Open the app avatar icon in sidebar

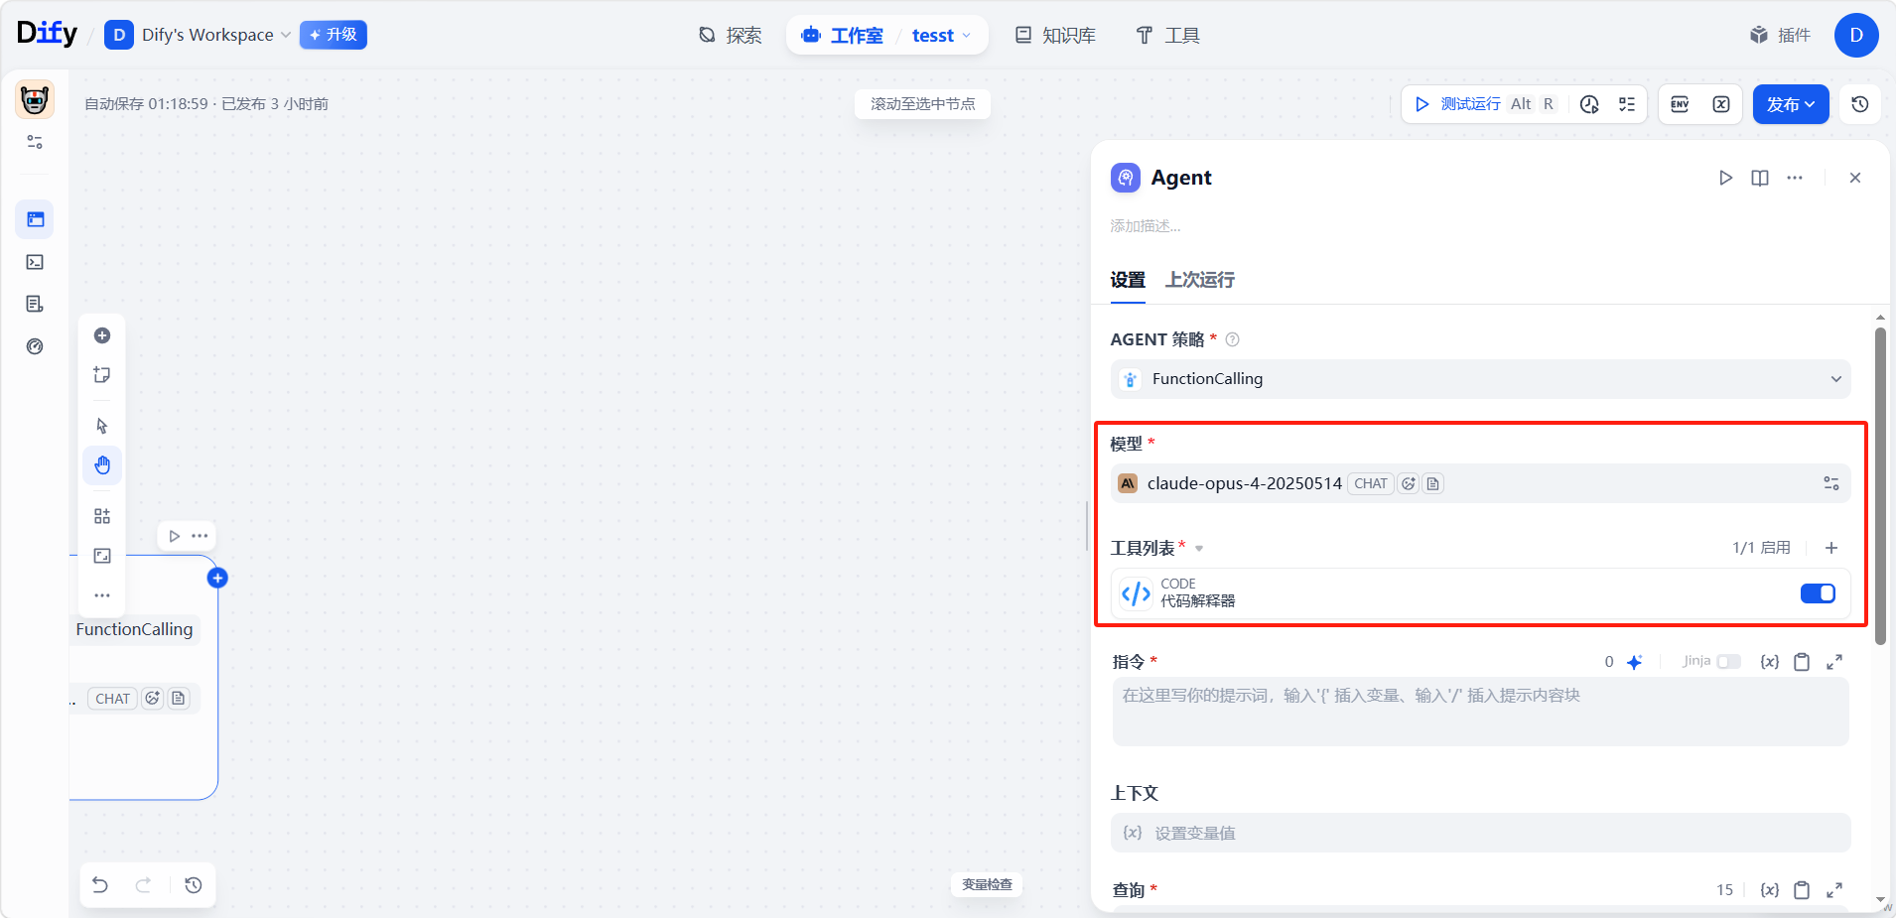35,100
